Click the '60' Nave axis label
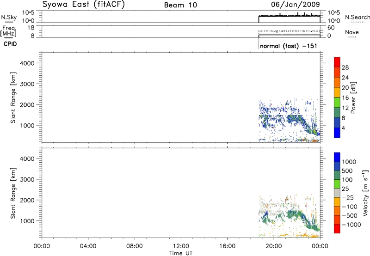This screenshot has height=256, width=370. pyautogui.click(x=331, y=28)
